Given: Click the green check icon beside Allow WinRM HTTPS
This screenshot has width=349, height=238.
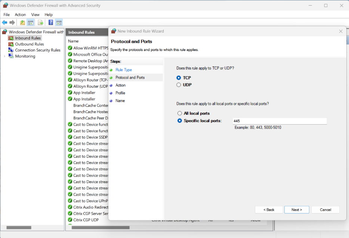Looking at the screenshot, I should [70, 48].
